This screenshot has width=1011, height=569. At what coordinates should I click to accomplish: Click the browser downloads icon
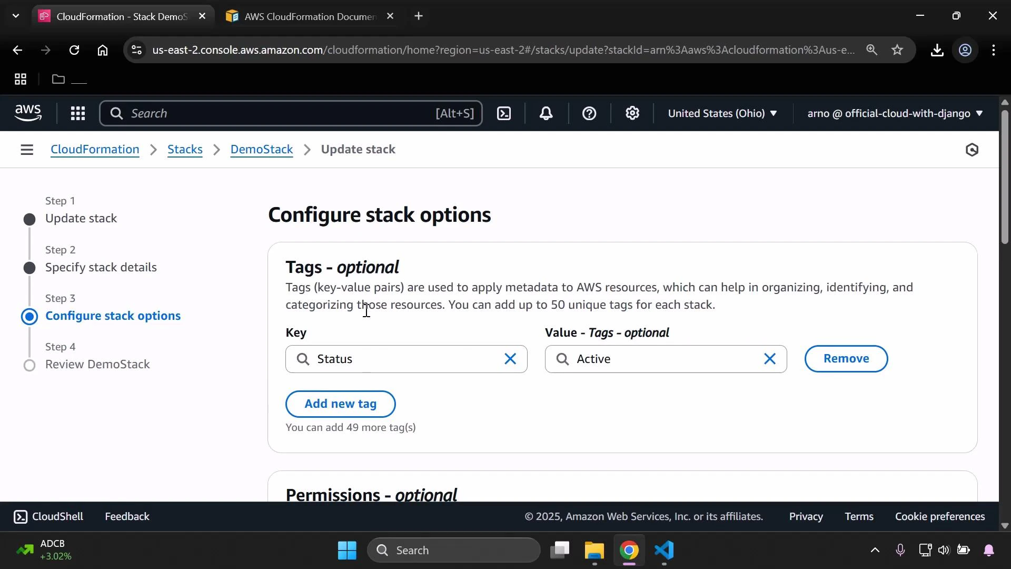(937, 50)
